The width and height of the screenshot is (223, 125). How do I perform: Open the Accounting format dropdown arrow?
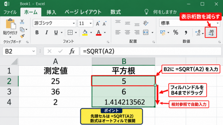[168, 33]
